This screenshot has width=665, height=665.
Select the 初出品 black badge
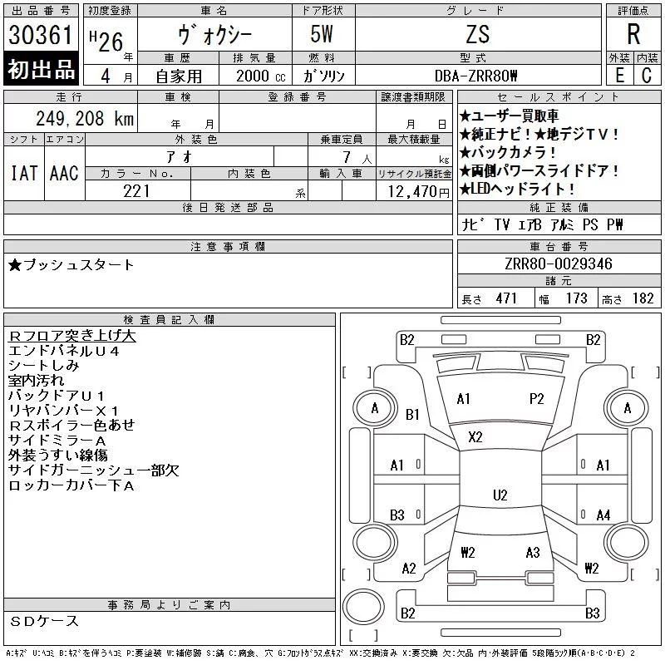[x=41, y=69]
